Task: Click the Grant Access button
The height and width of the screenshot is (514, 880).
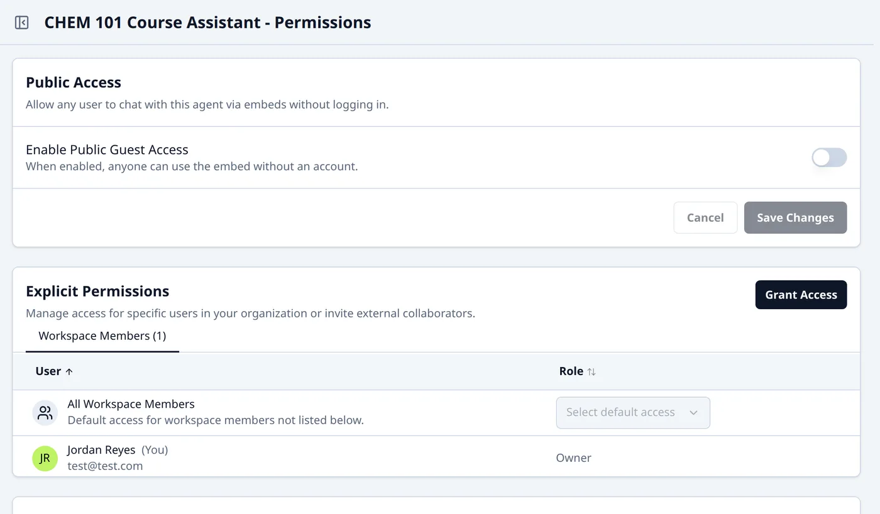Action: tap(801, 295)
